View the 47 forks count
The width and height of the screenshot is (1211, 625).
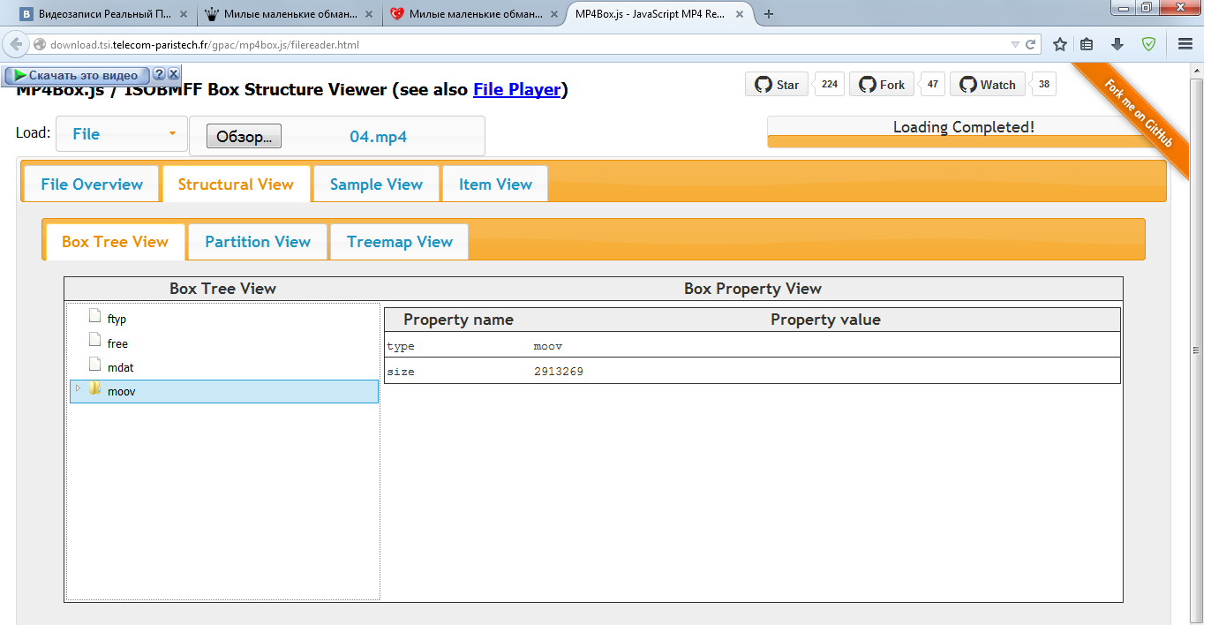click(933, 85)
